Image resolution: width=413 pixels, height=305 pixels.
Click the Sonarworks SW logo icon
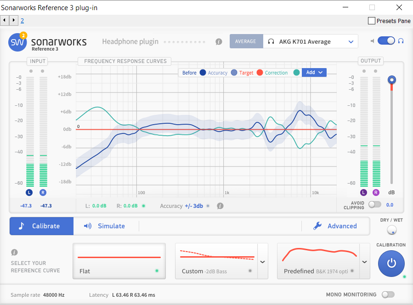tap(17, 42)
